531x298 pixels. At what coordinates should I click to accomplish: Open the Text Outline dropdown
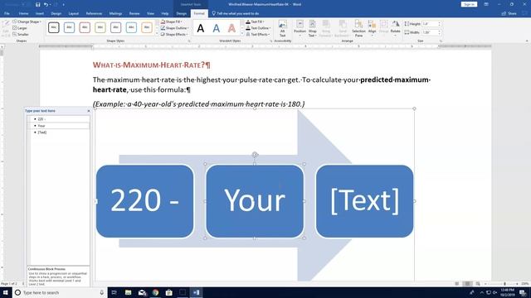point(258,28)
